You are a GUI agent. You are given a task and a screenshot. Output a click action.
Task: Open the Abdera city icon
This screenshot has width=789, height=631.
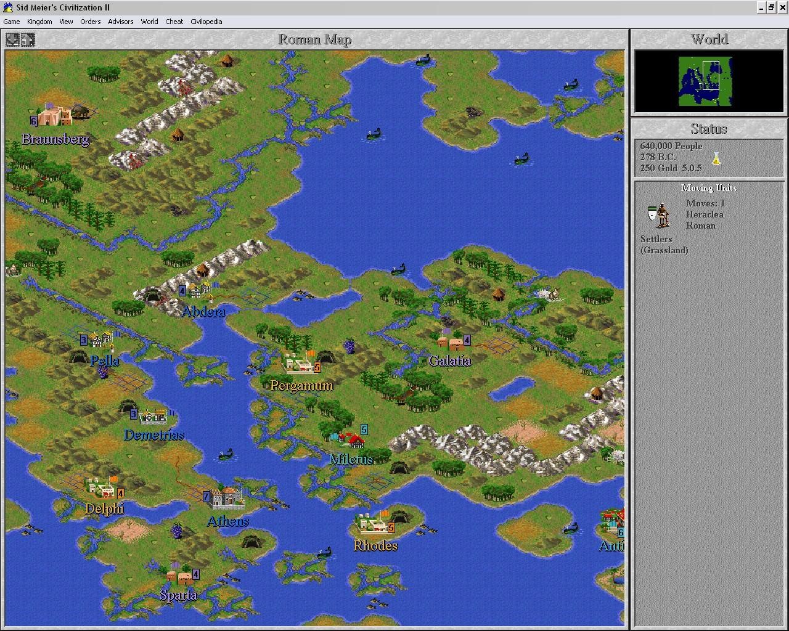click(198, 290)
